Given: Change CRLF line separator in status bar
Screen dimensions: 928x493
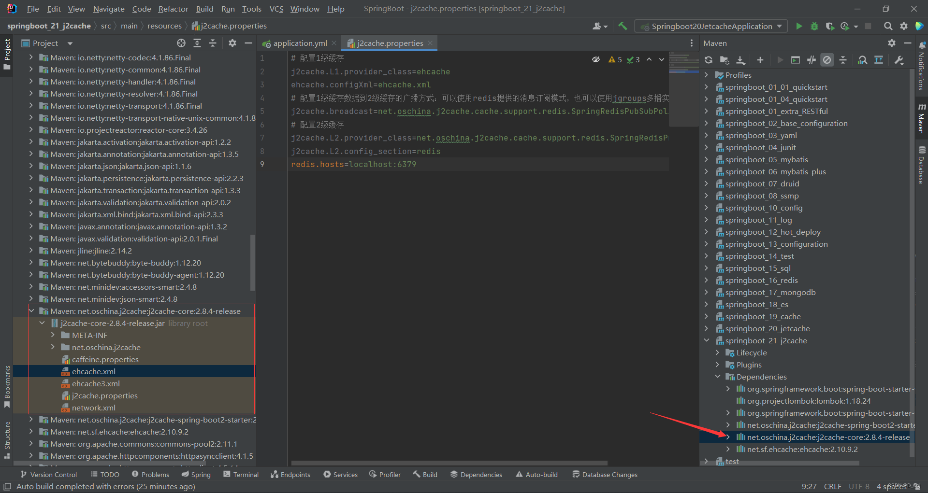Looking at the screenshot, I should click(x=832, y=486).
